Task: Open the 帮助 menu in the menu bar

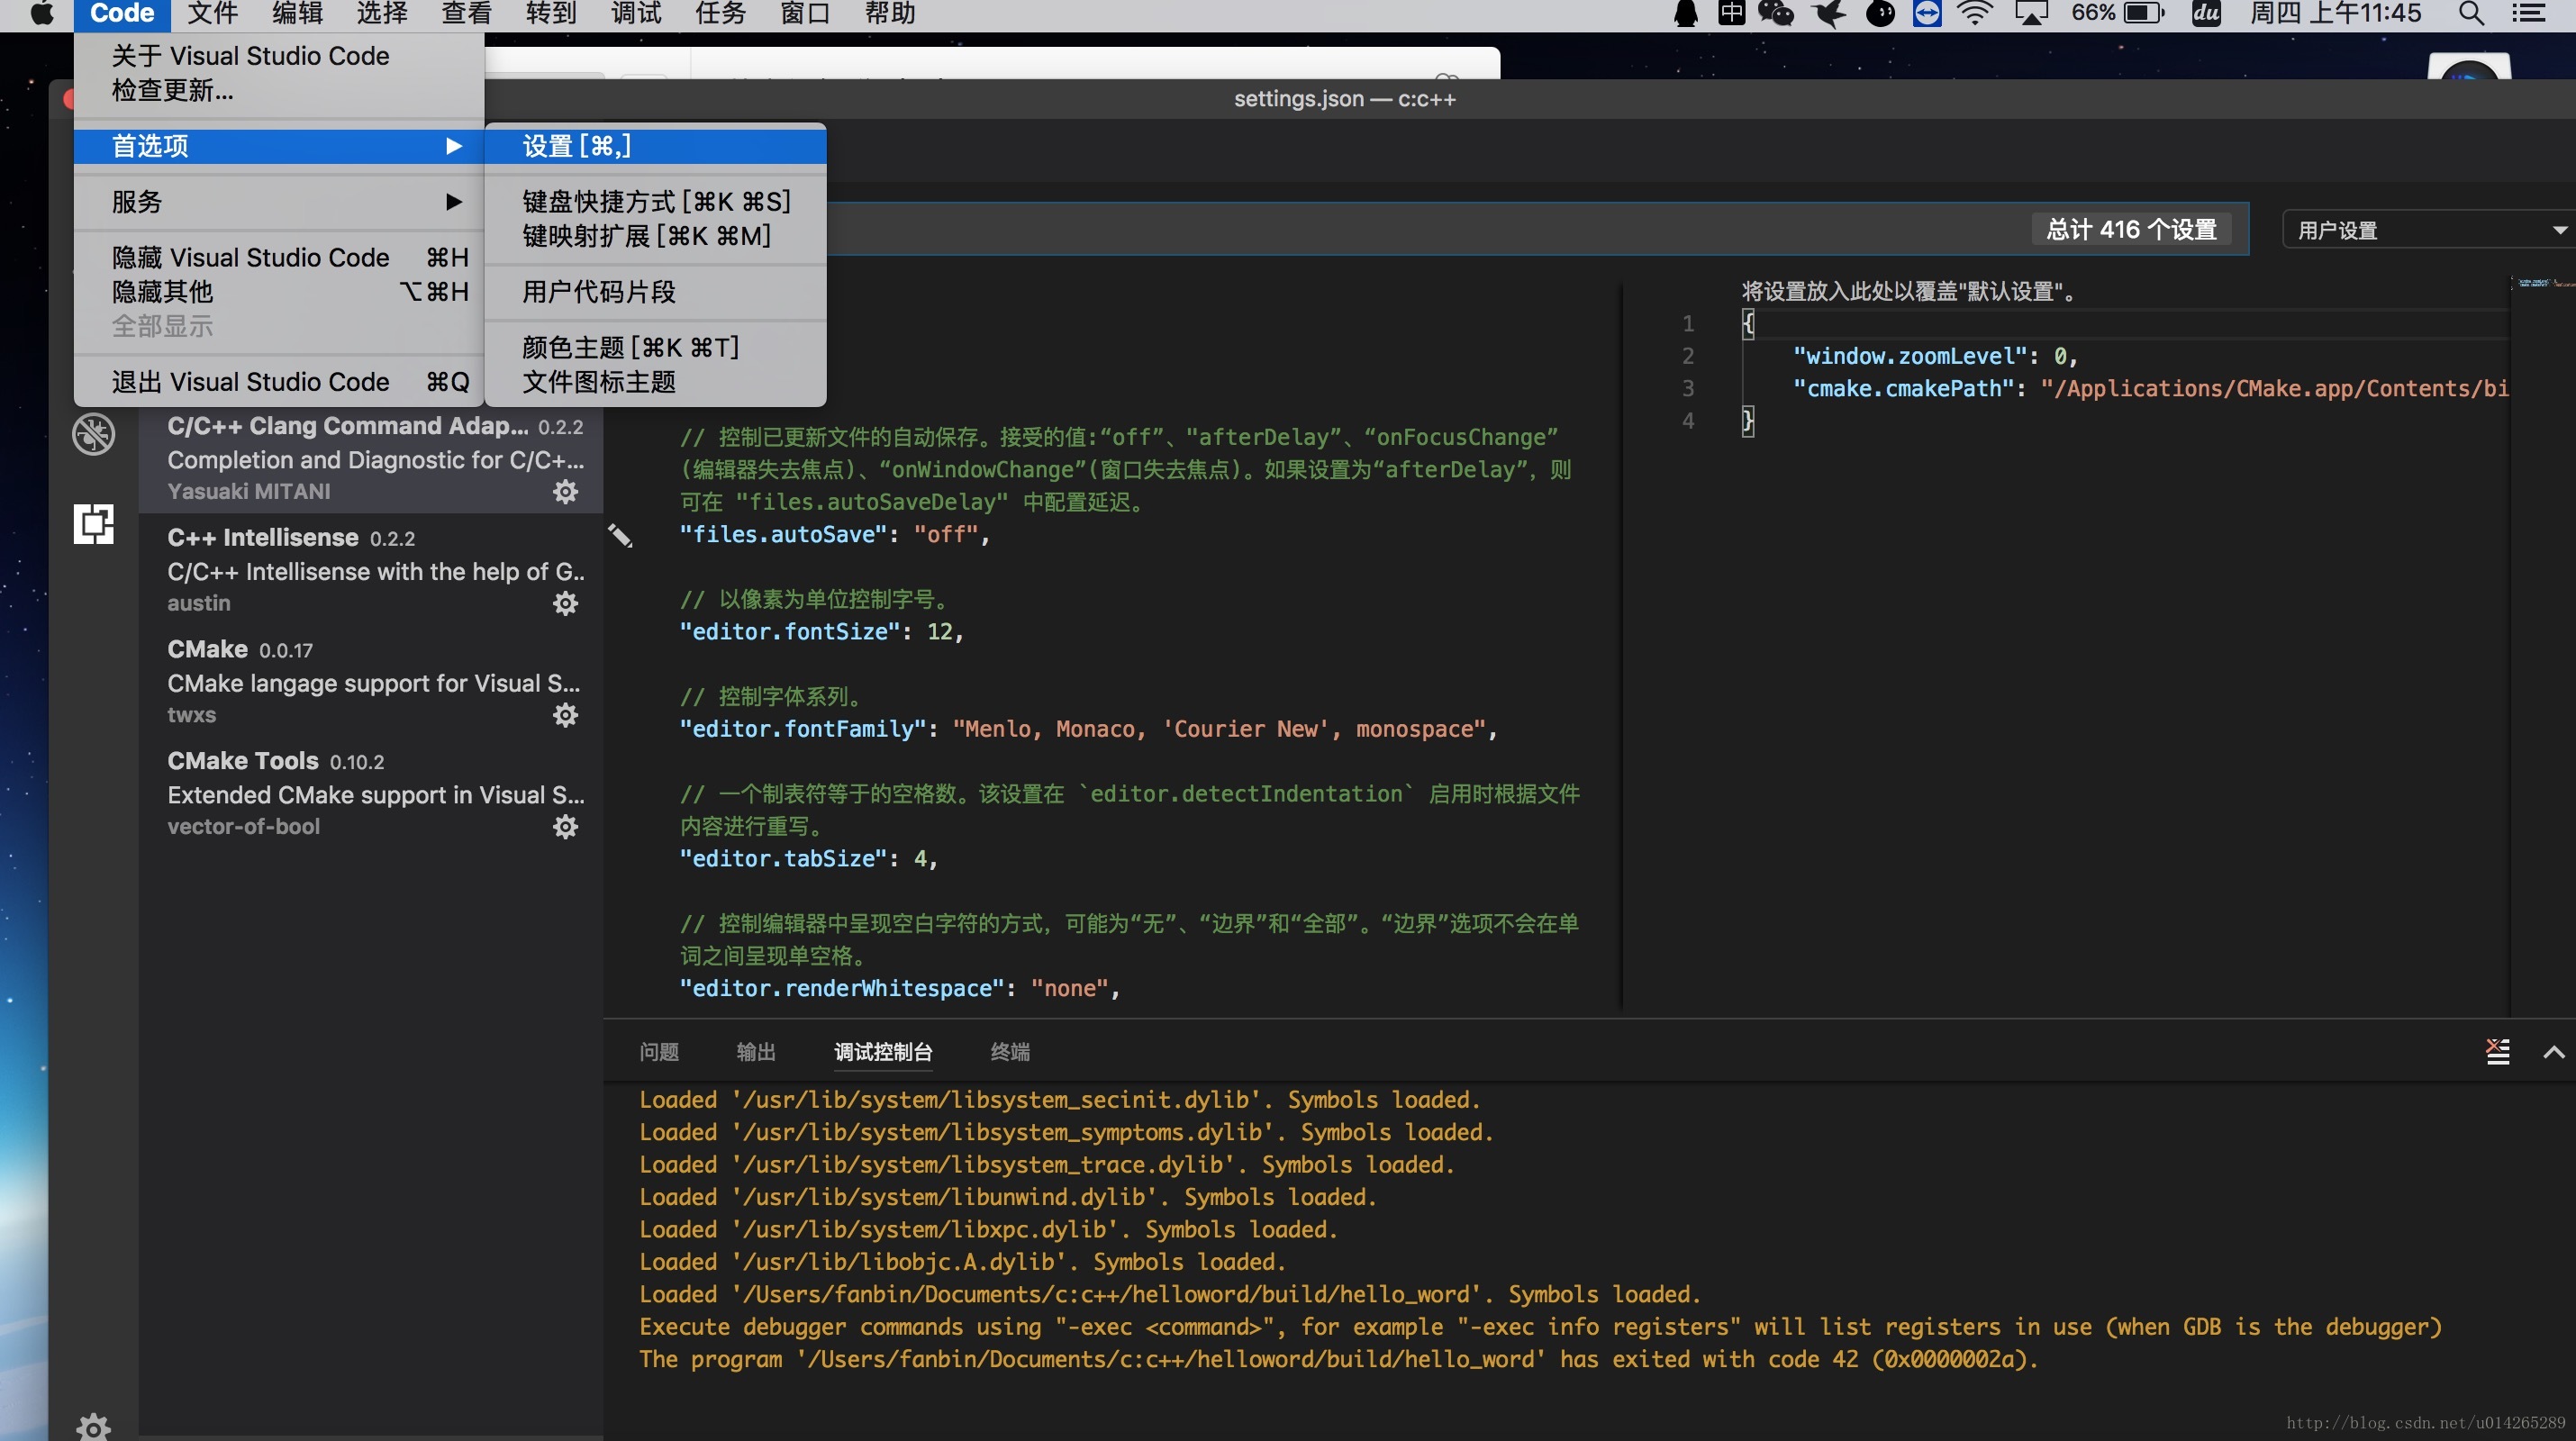Action: click(x=890, y=13)
